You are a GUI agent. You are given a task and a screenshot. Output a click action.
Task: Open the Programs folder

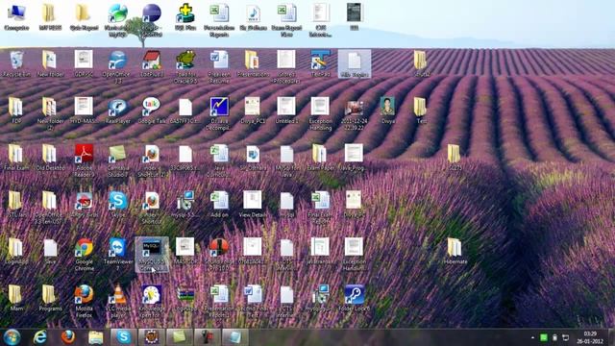(x=50, y=299)
